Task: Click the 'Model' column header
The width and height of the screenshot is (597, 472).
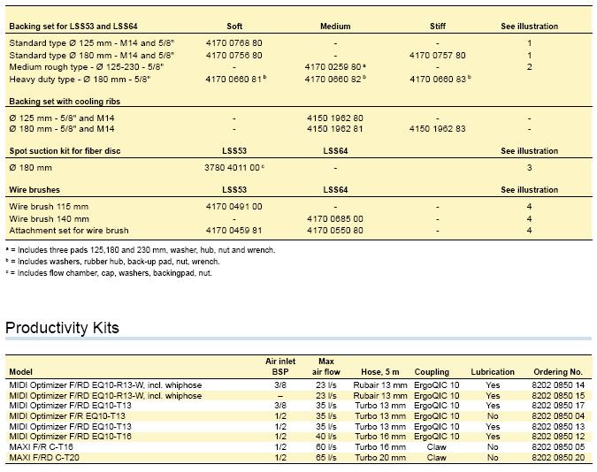Action: point(20,372)
